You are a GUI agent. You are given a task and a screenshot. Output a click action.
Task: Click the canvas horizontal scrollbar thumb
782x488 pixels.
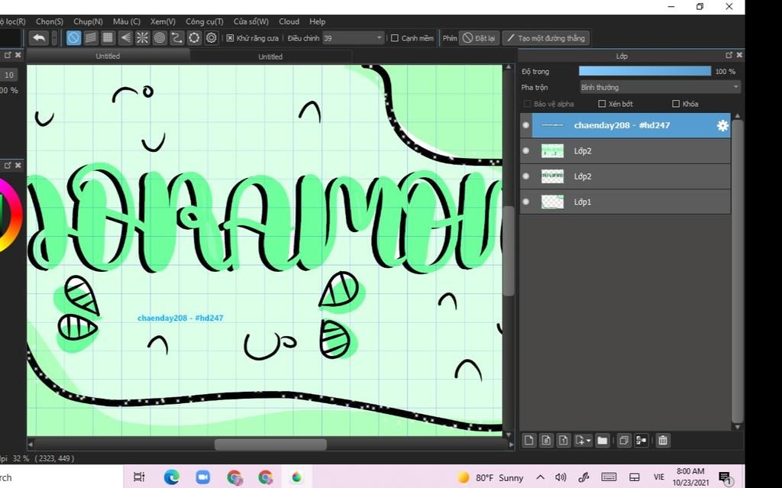pyautogui.click(x=270, y=444)
